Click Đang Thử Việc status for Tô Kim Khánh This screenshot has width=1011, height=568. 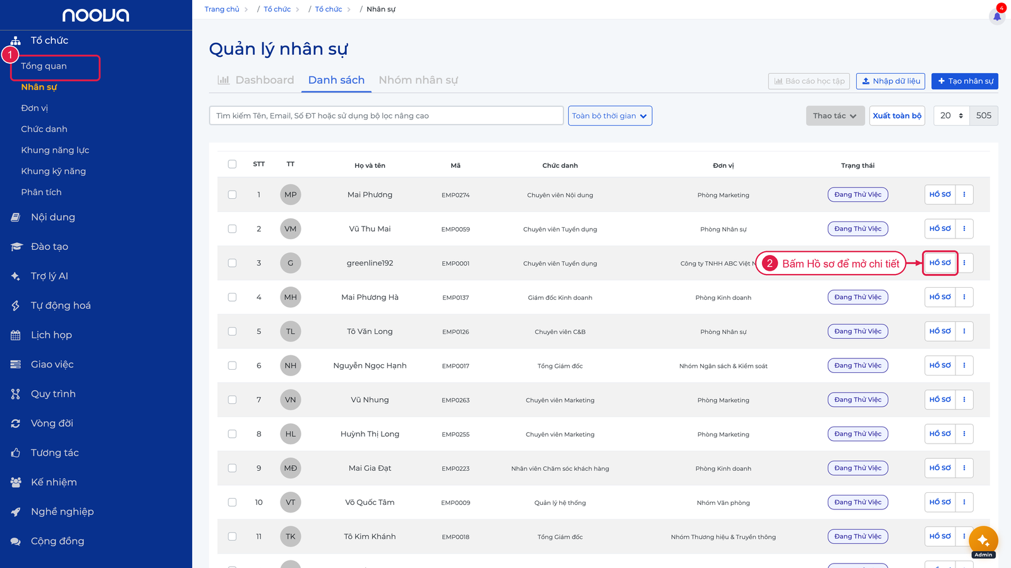pyautogui.click(x=858, y=536)
